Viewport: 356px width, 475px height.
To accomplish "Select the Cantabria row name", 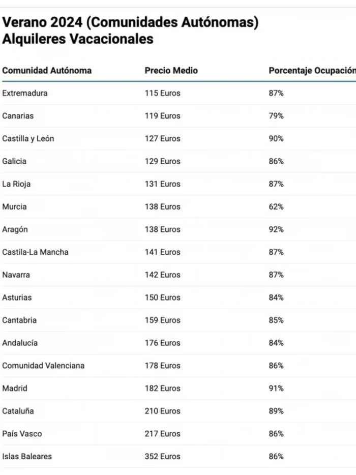I will point(19,320).
